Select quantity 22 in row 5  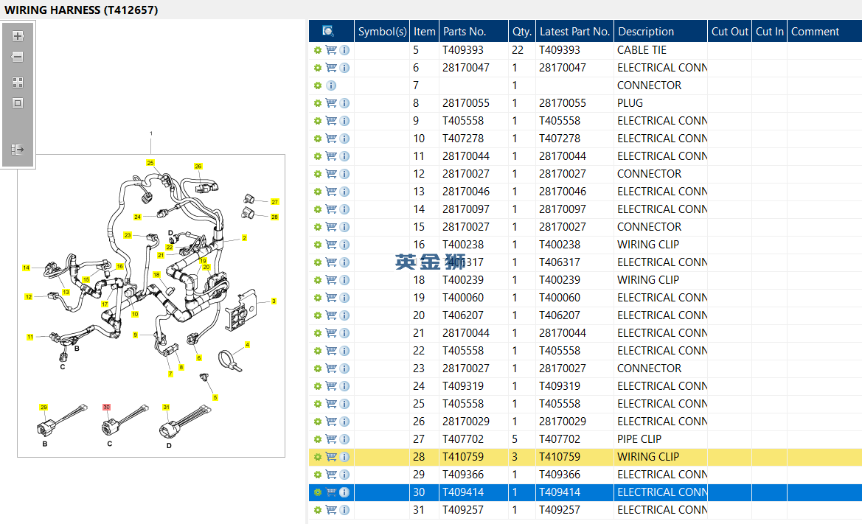(518, 50)
